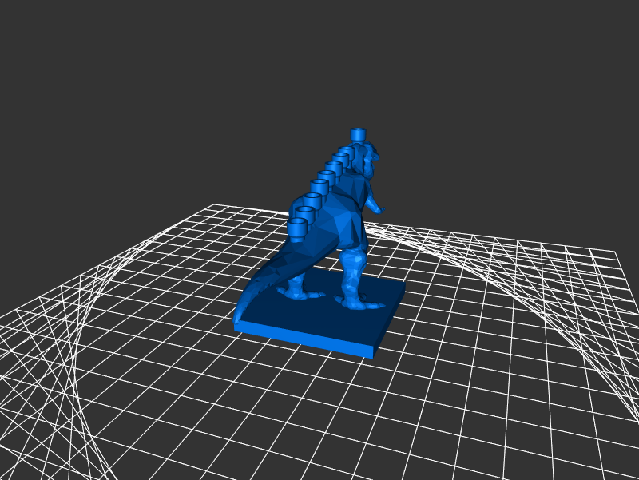Select the dinosaur's right foot on the base
The height and width of the screenshot is (480, 639).
pos(355,302)
